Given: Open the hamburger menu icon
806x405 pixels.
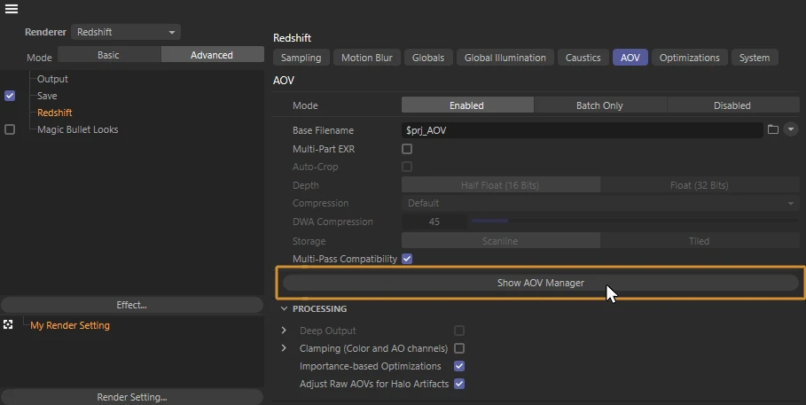Looking at the screenshot, I should tap(12, 9).
